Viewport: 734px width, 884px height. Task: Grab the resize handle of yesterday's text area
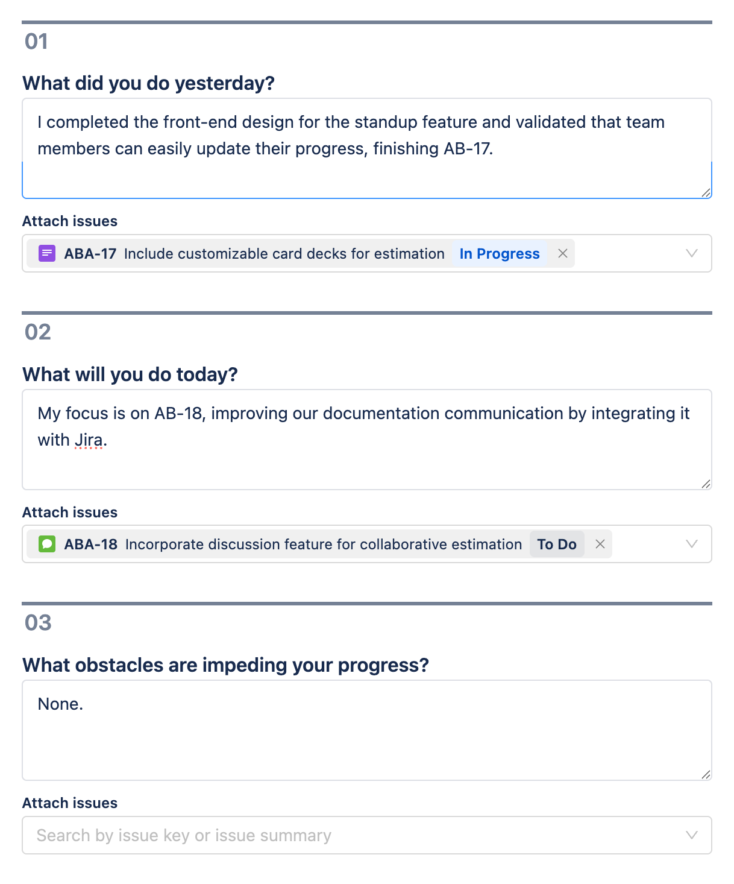706,192
